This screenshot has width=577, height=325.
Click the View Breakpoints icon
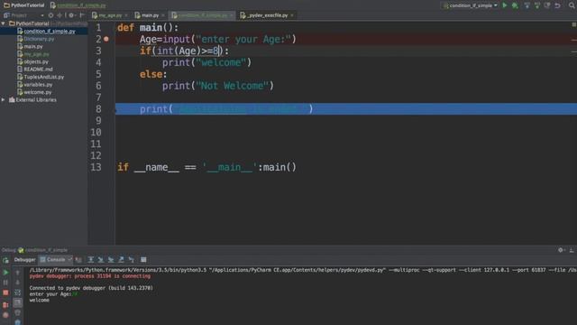5,305
